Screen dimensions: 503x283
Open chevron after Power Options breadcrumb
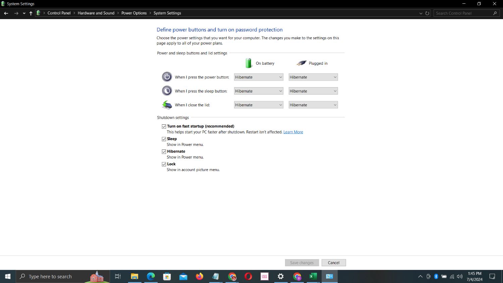coord(150,13)
